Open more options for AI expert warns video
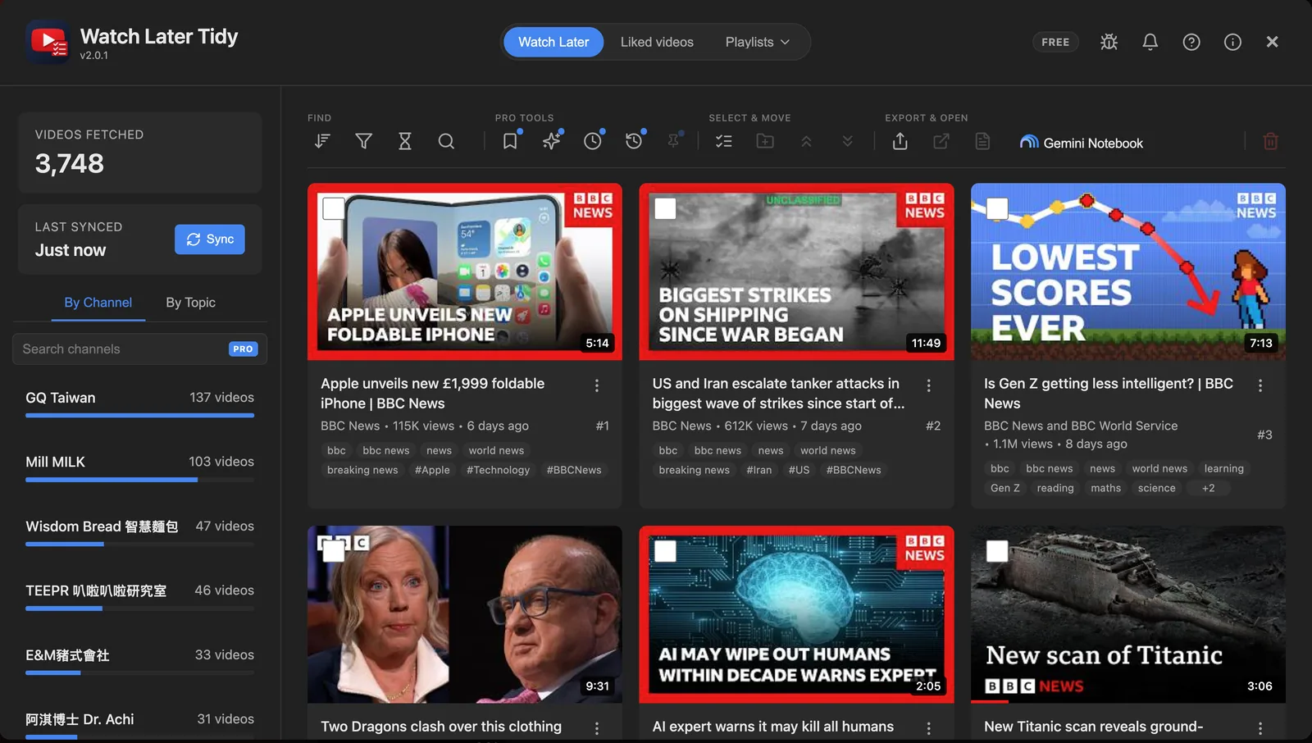The height and width of the screenshot is (743, 1312). pos(928,728)
